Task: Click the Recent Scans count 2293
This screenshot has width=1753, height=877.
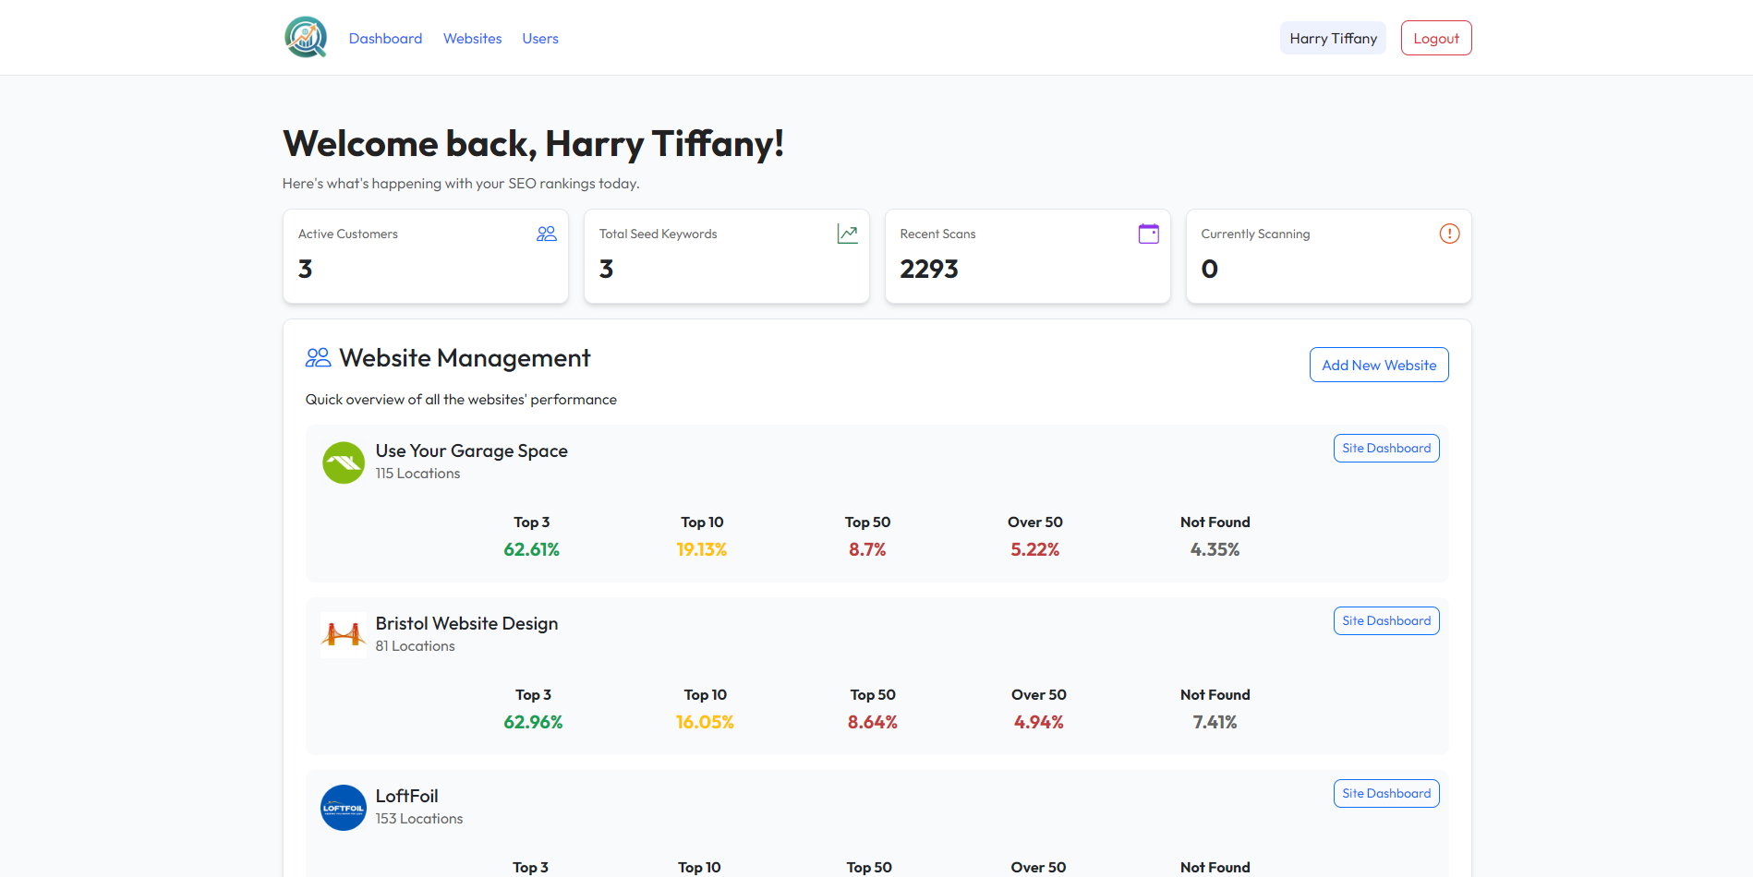Action: (x=928, y=269)
